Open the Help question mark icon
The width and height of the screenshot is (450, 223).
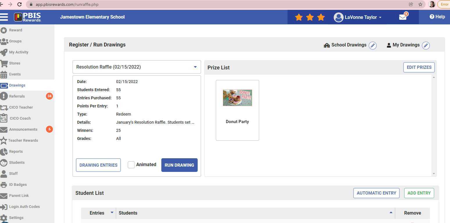[432, 17]
